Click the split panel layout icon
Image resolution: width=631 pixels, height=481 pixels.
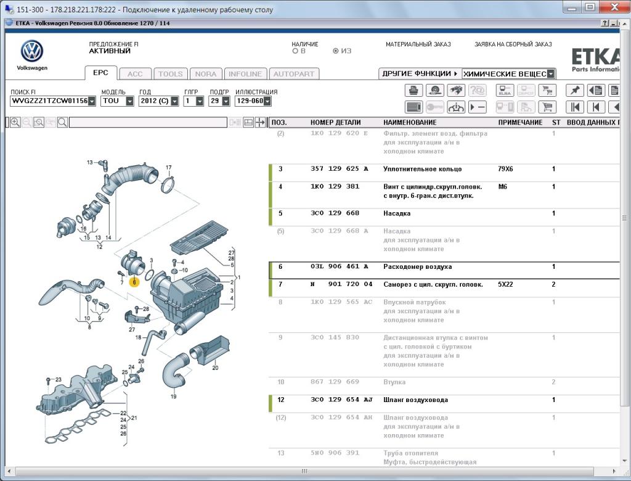pos(248,122)
